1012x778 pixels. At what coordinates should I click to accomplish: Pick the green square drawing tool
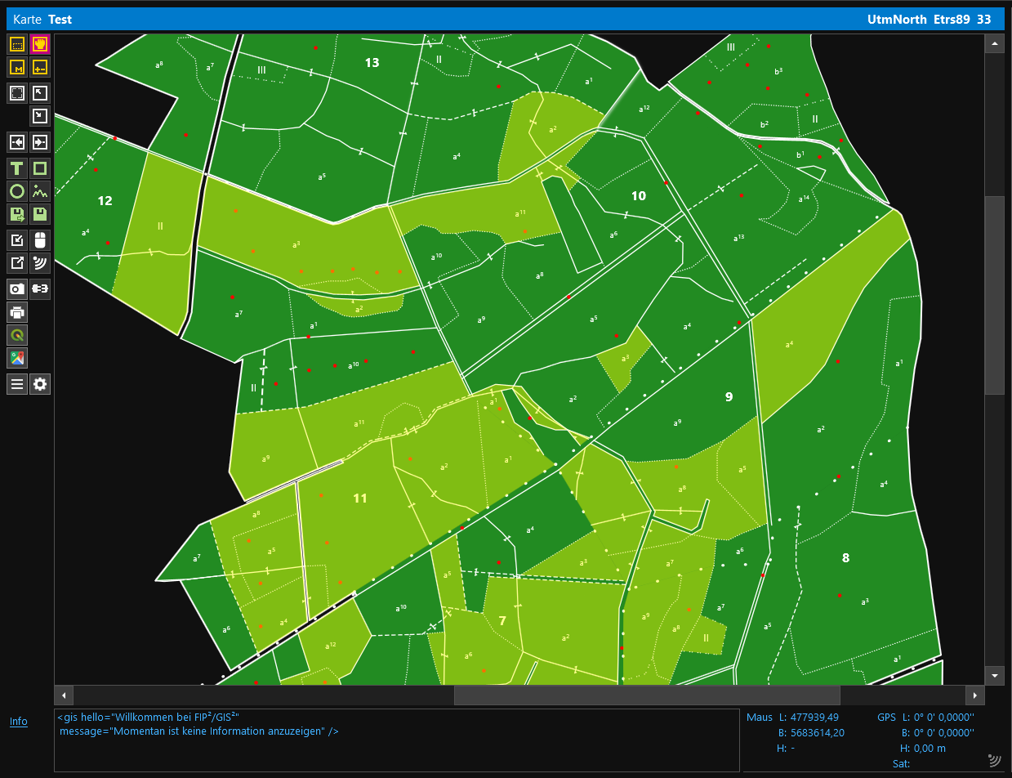tap(40, 169)
